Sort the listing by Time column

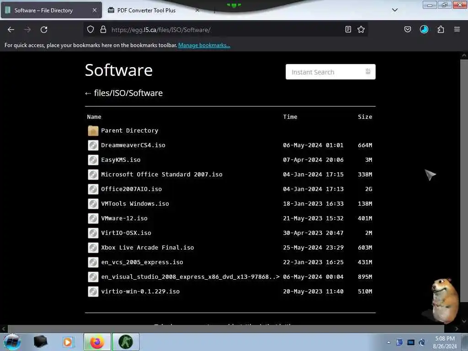290,117
